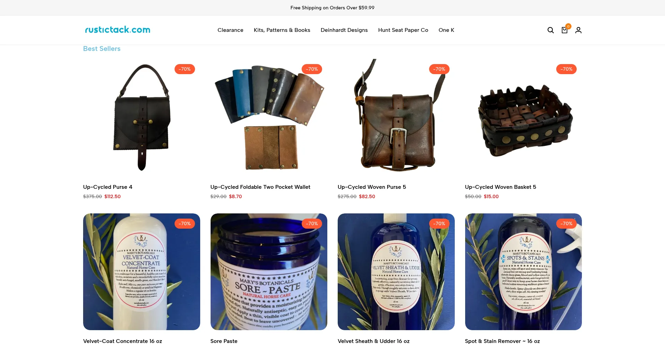The image size is (665, 344).
Task: Open the One K menu item
Action: pos(446,30)
